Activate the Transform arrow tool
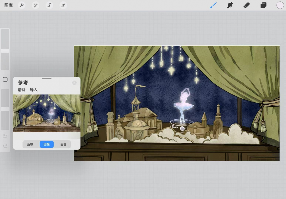The height and width of the screenshot is (199, 286). pyautogui.click(x=63, y=5)
